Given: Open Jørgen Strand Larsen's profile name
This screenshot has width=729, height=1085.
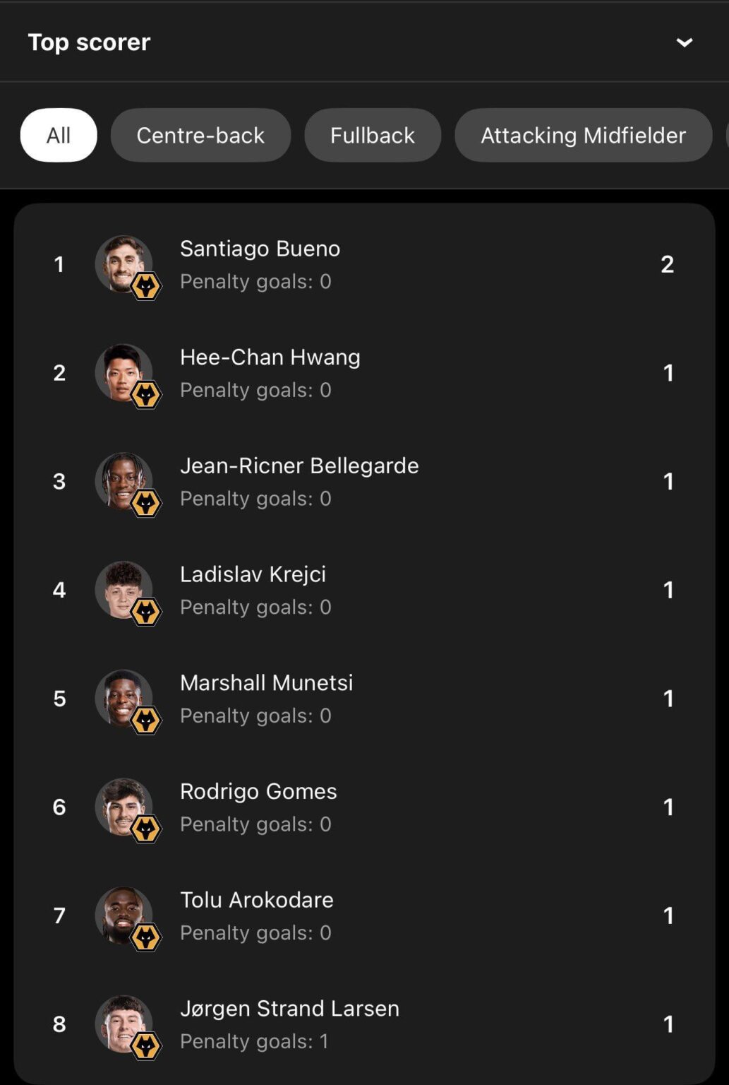Looking at the screenshot, I should coord(289,1008).
